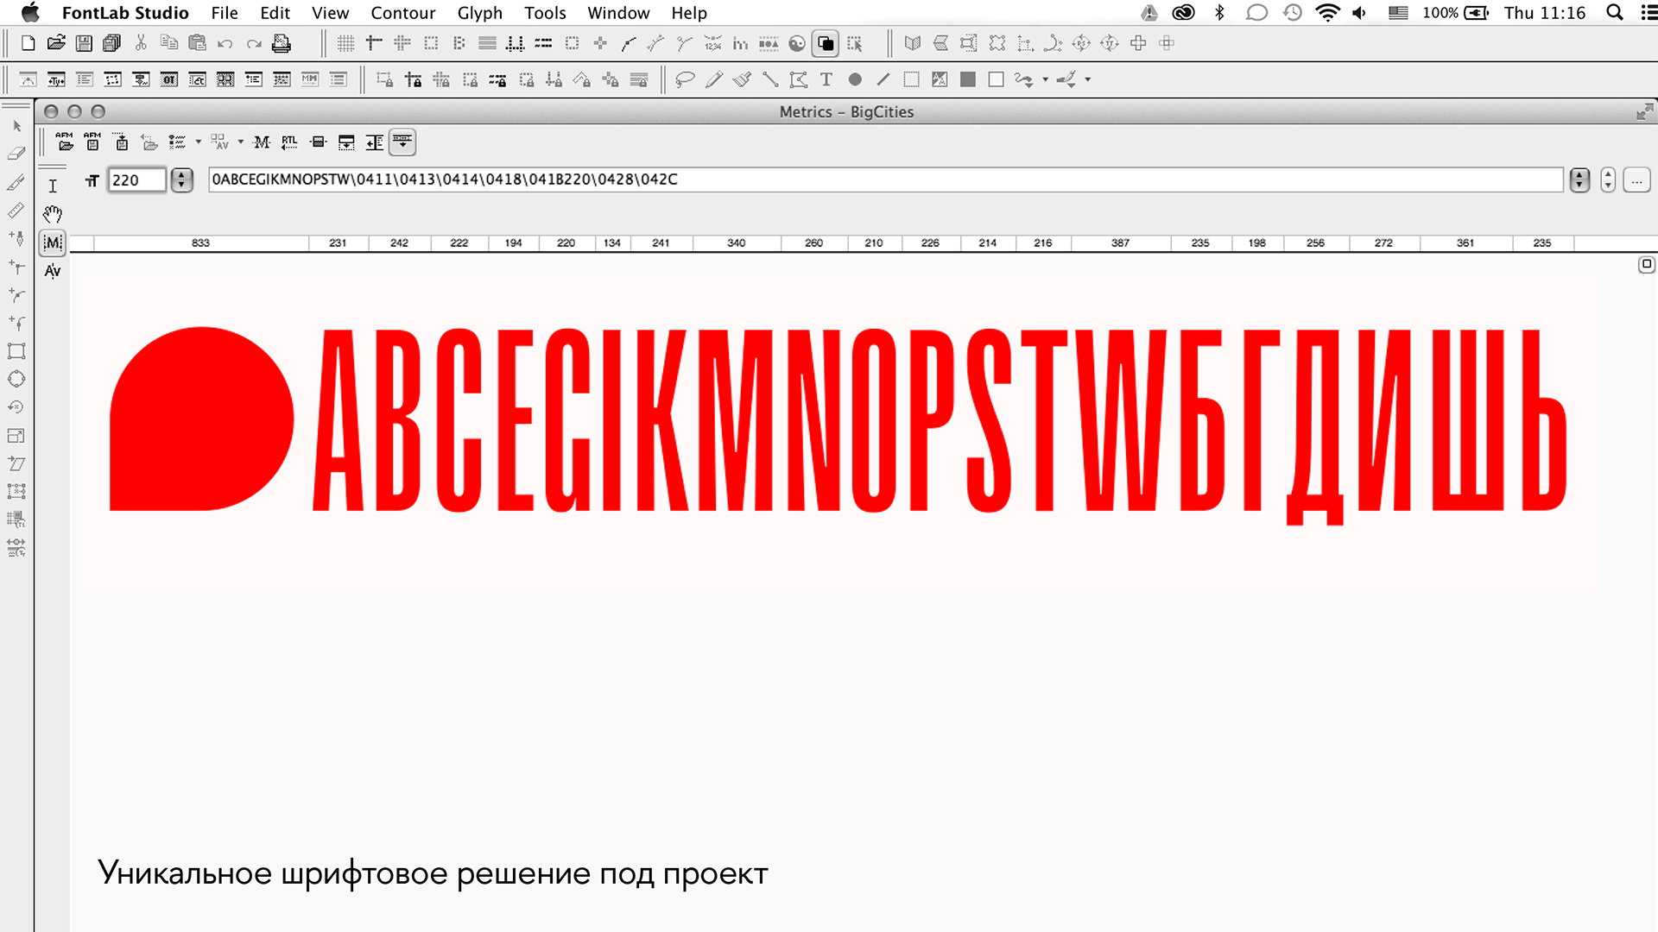
Task: Open the Contour menu
Action: [x=402, y=13]
